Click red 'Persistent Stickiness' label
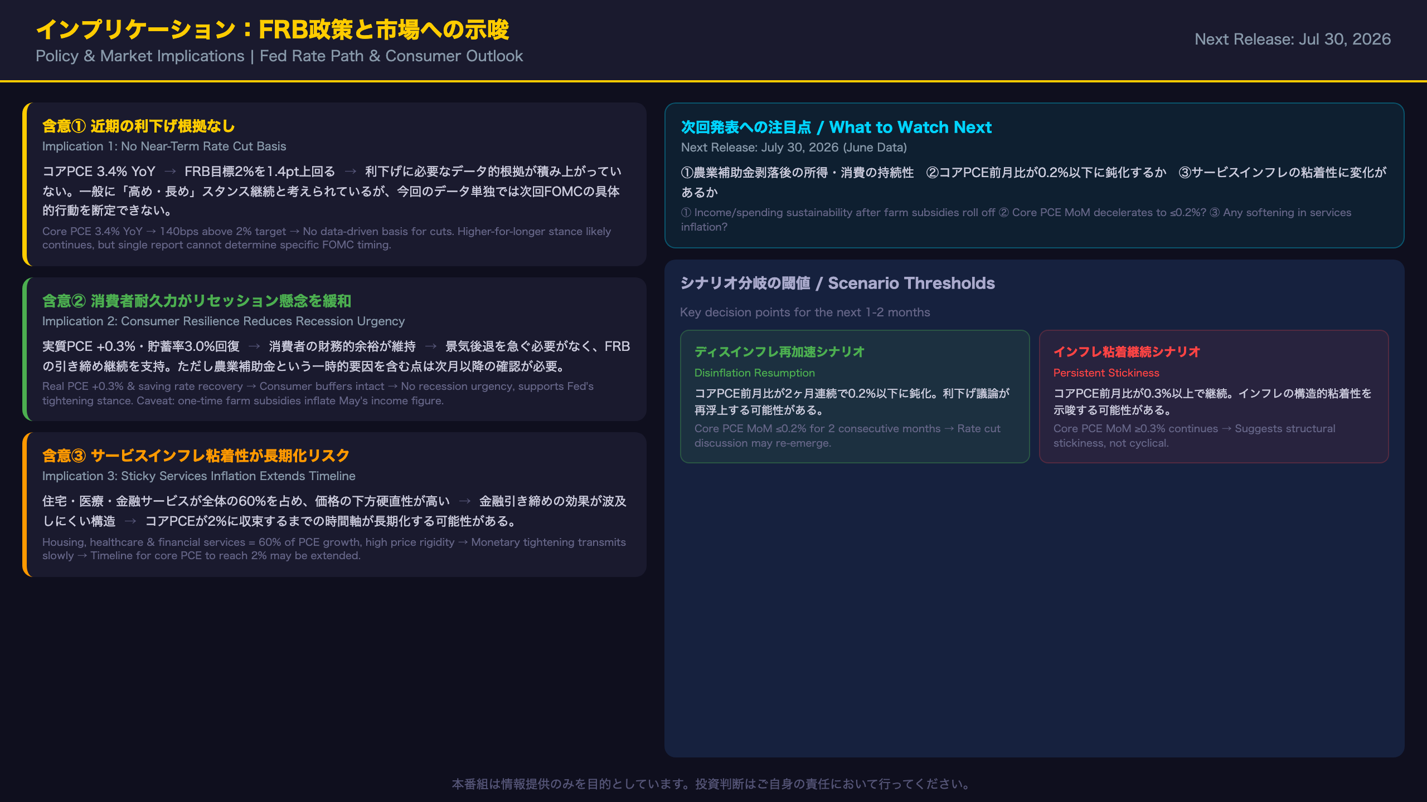 click(1106, 373)
